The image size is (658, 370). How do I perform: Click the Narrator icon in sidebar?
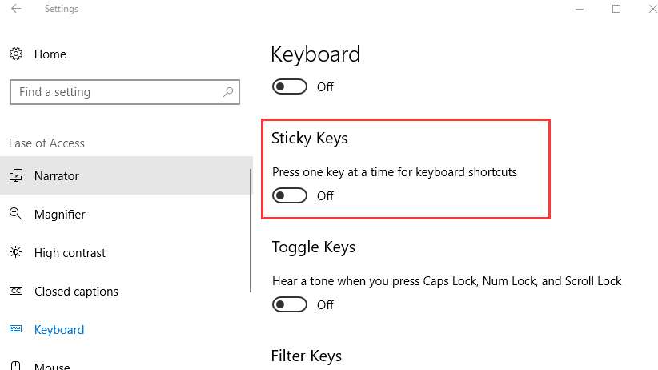(16, 176)
